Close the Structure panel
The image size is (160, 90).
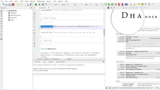tap(31, 8)
